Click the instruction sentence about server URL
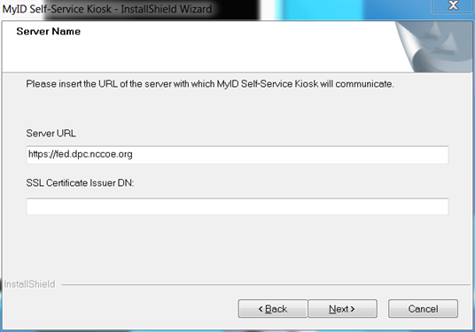 point(210,84)
